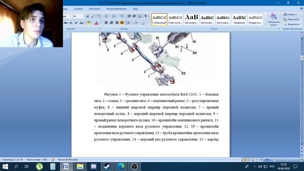Open the highlight color dropdown arrow
Viewport: 304px width, 171px height.
click(x=92, y=23)
